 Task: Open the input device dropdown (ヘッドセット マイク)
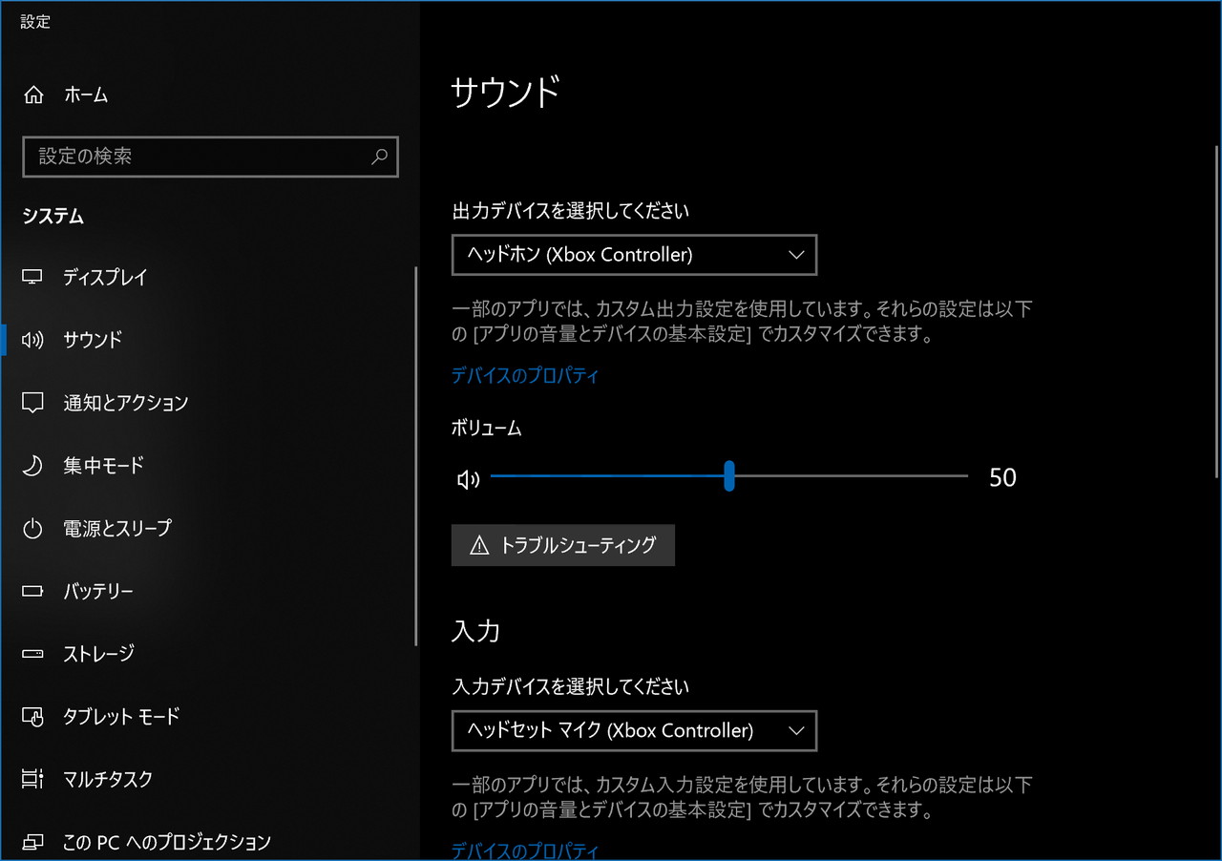(x=634, y=731)
